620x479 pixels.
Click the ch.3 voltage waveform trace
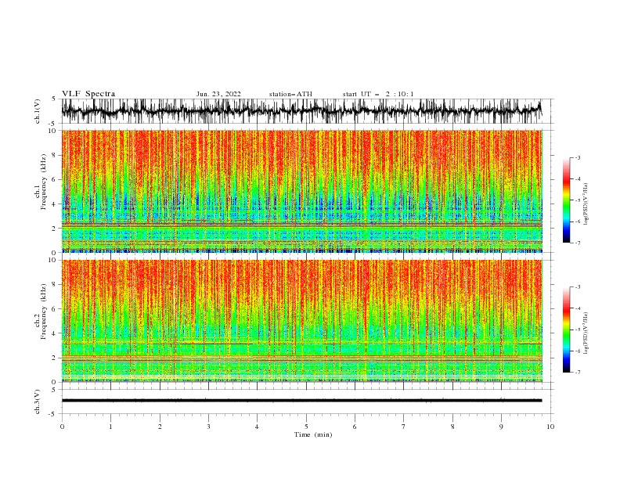tap(301, 401)
